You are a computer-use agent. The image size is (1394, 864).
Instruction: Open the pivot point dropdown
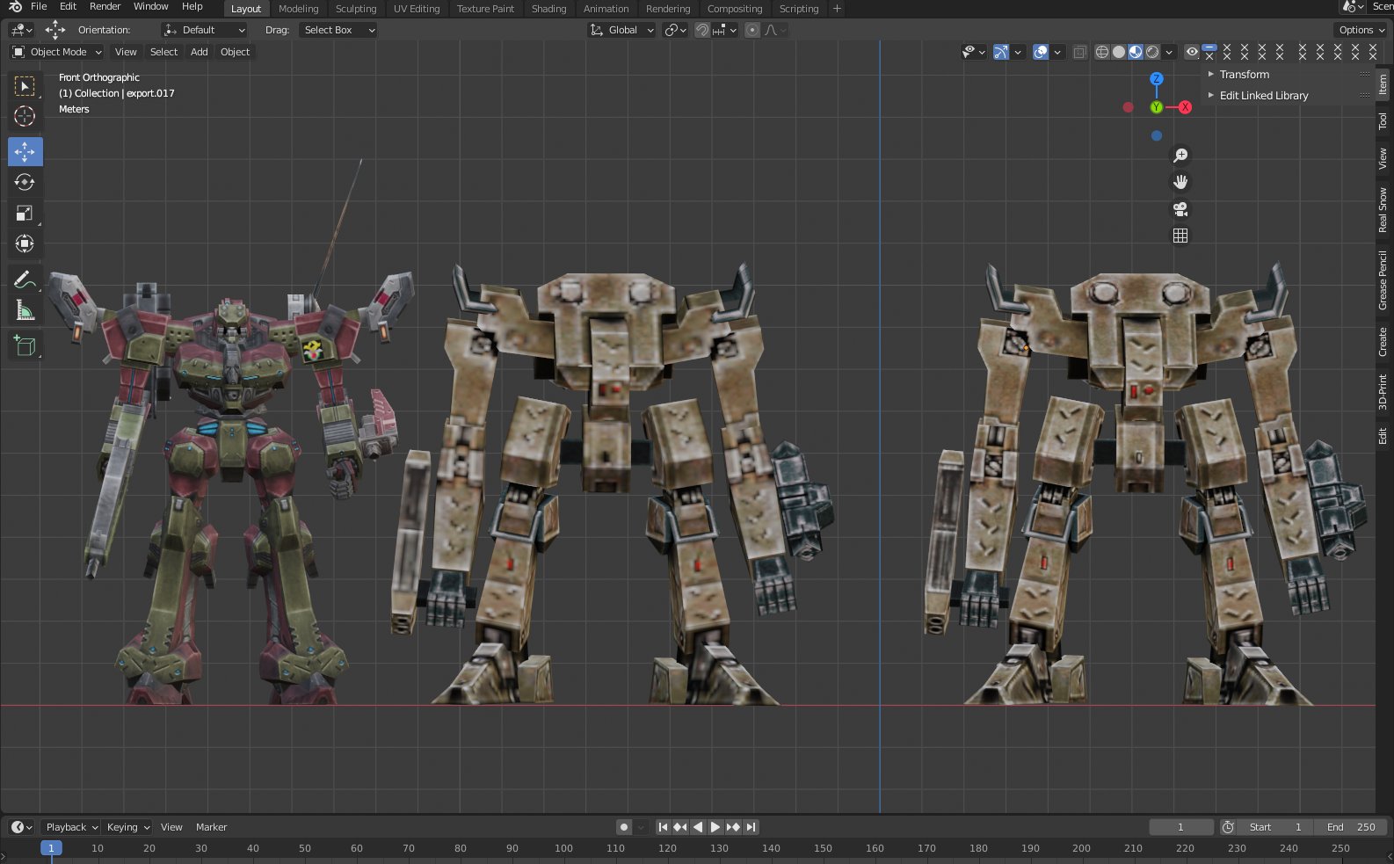tap(676, 30)
